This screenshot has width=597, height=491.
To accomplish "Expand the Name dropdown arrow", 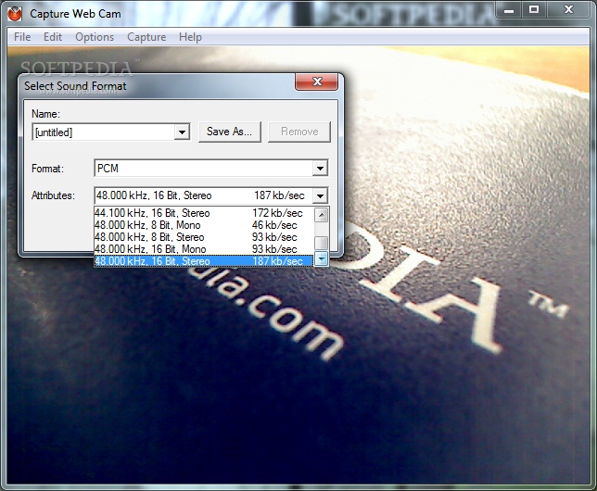I will click(x=182, y=132).
